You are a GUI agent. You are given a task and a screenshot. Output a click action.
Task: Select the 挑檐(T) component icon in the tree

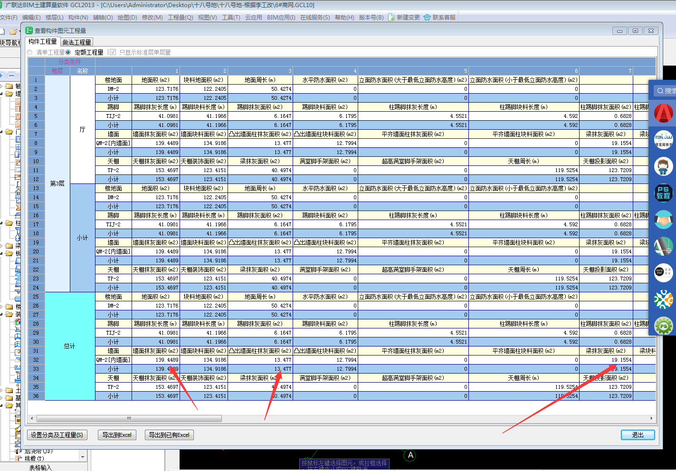click(x=19, y=458)
